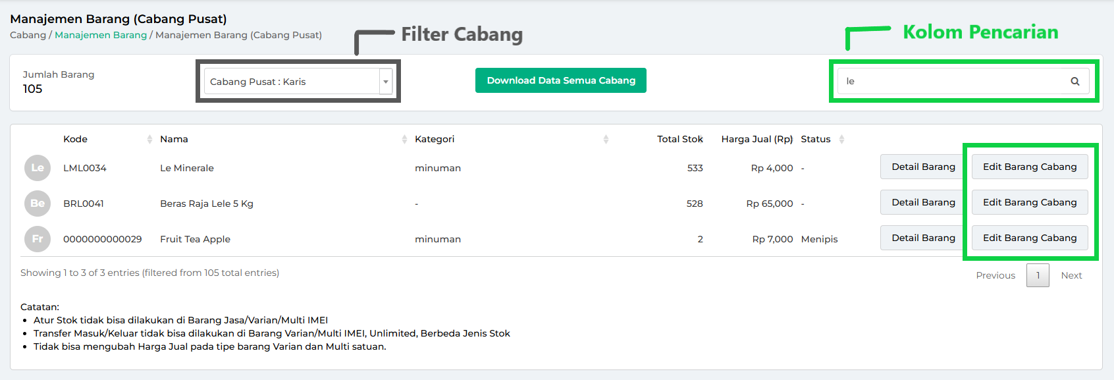Edit Barang Cabang for Fruit Tea Apple
1114x380 pixels.
click(1030, 238)
